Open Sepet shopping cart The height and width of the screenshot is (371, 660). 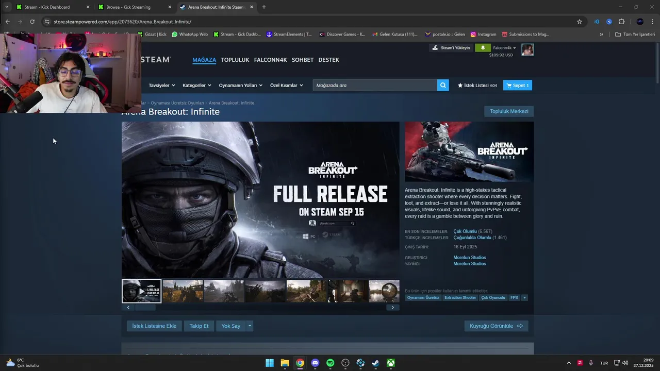(518, 85)
